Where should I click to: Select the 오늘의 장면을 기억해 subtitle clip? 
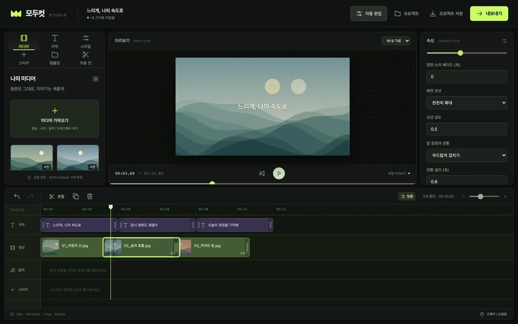(x=234, y=225)
